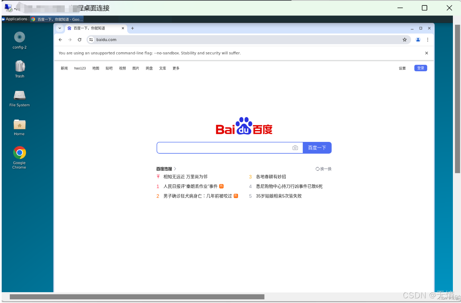Click the 登录 login button
The image size is (461, 303).
click(x=421, y=68)
